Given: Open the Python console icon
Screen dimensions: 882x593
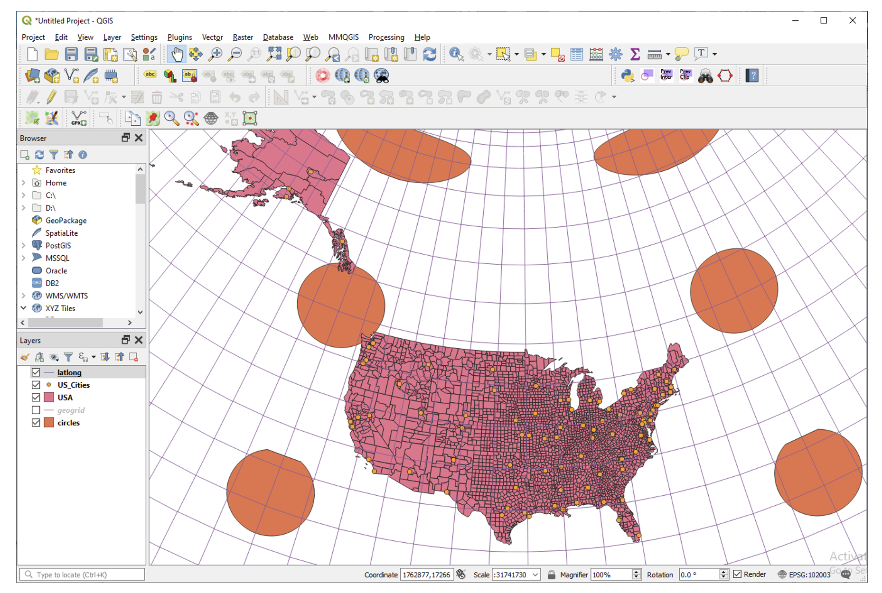Looking at the screenshot, I should (628, 76).
